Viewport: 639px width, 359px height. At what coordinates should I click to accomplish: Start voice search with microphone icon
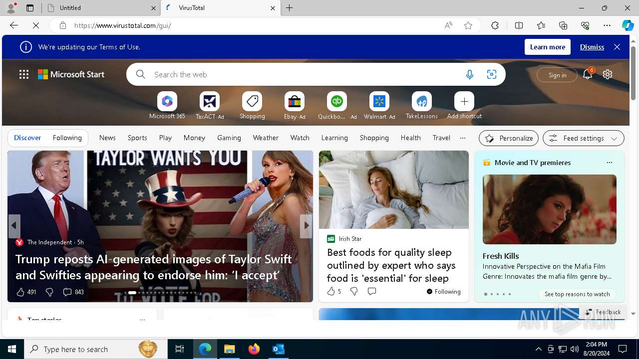point(470,75)
